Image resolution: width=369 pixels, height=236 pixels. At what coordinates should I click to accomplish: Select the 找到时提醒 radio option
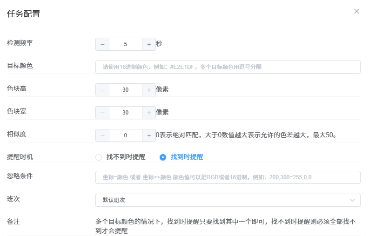[163, 157]
